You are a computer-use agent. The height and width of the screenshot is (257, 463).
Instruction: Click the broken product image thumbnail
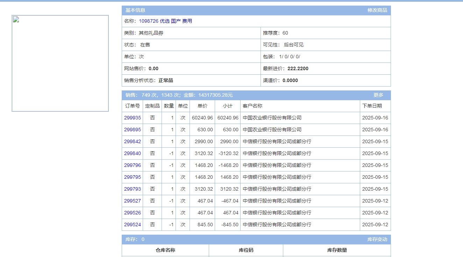tap(60, 63)
